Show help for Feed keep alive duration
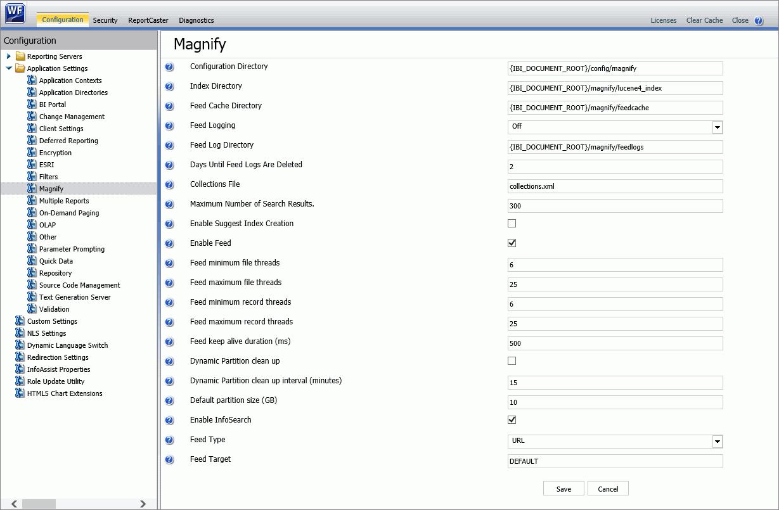The height and width of the screenshot is (510, 779). click(x=169, y=342)
